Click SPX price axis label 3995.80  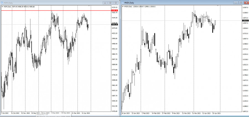click(x=115, y=38)
